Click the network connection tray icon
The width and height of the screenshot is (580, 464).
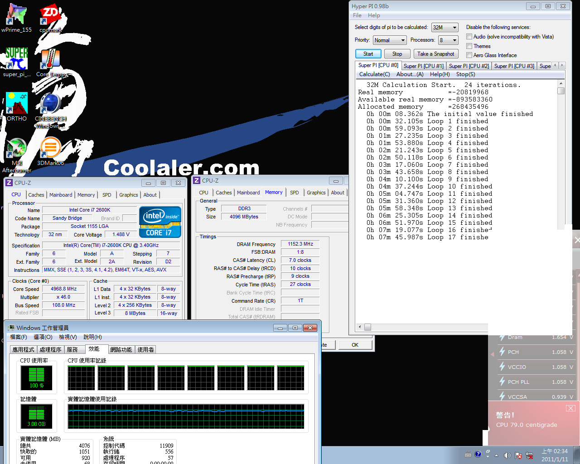[529, 455]
